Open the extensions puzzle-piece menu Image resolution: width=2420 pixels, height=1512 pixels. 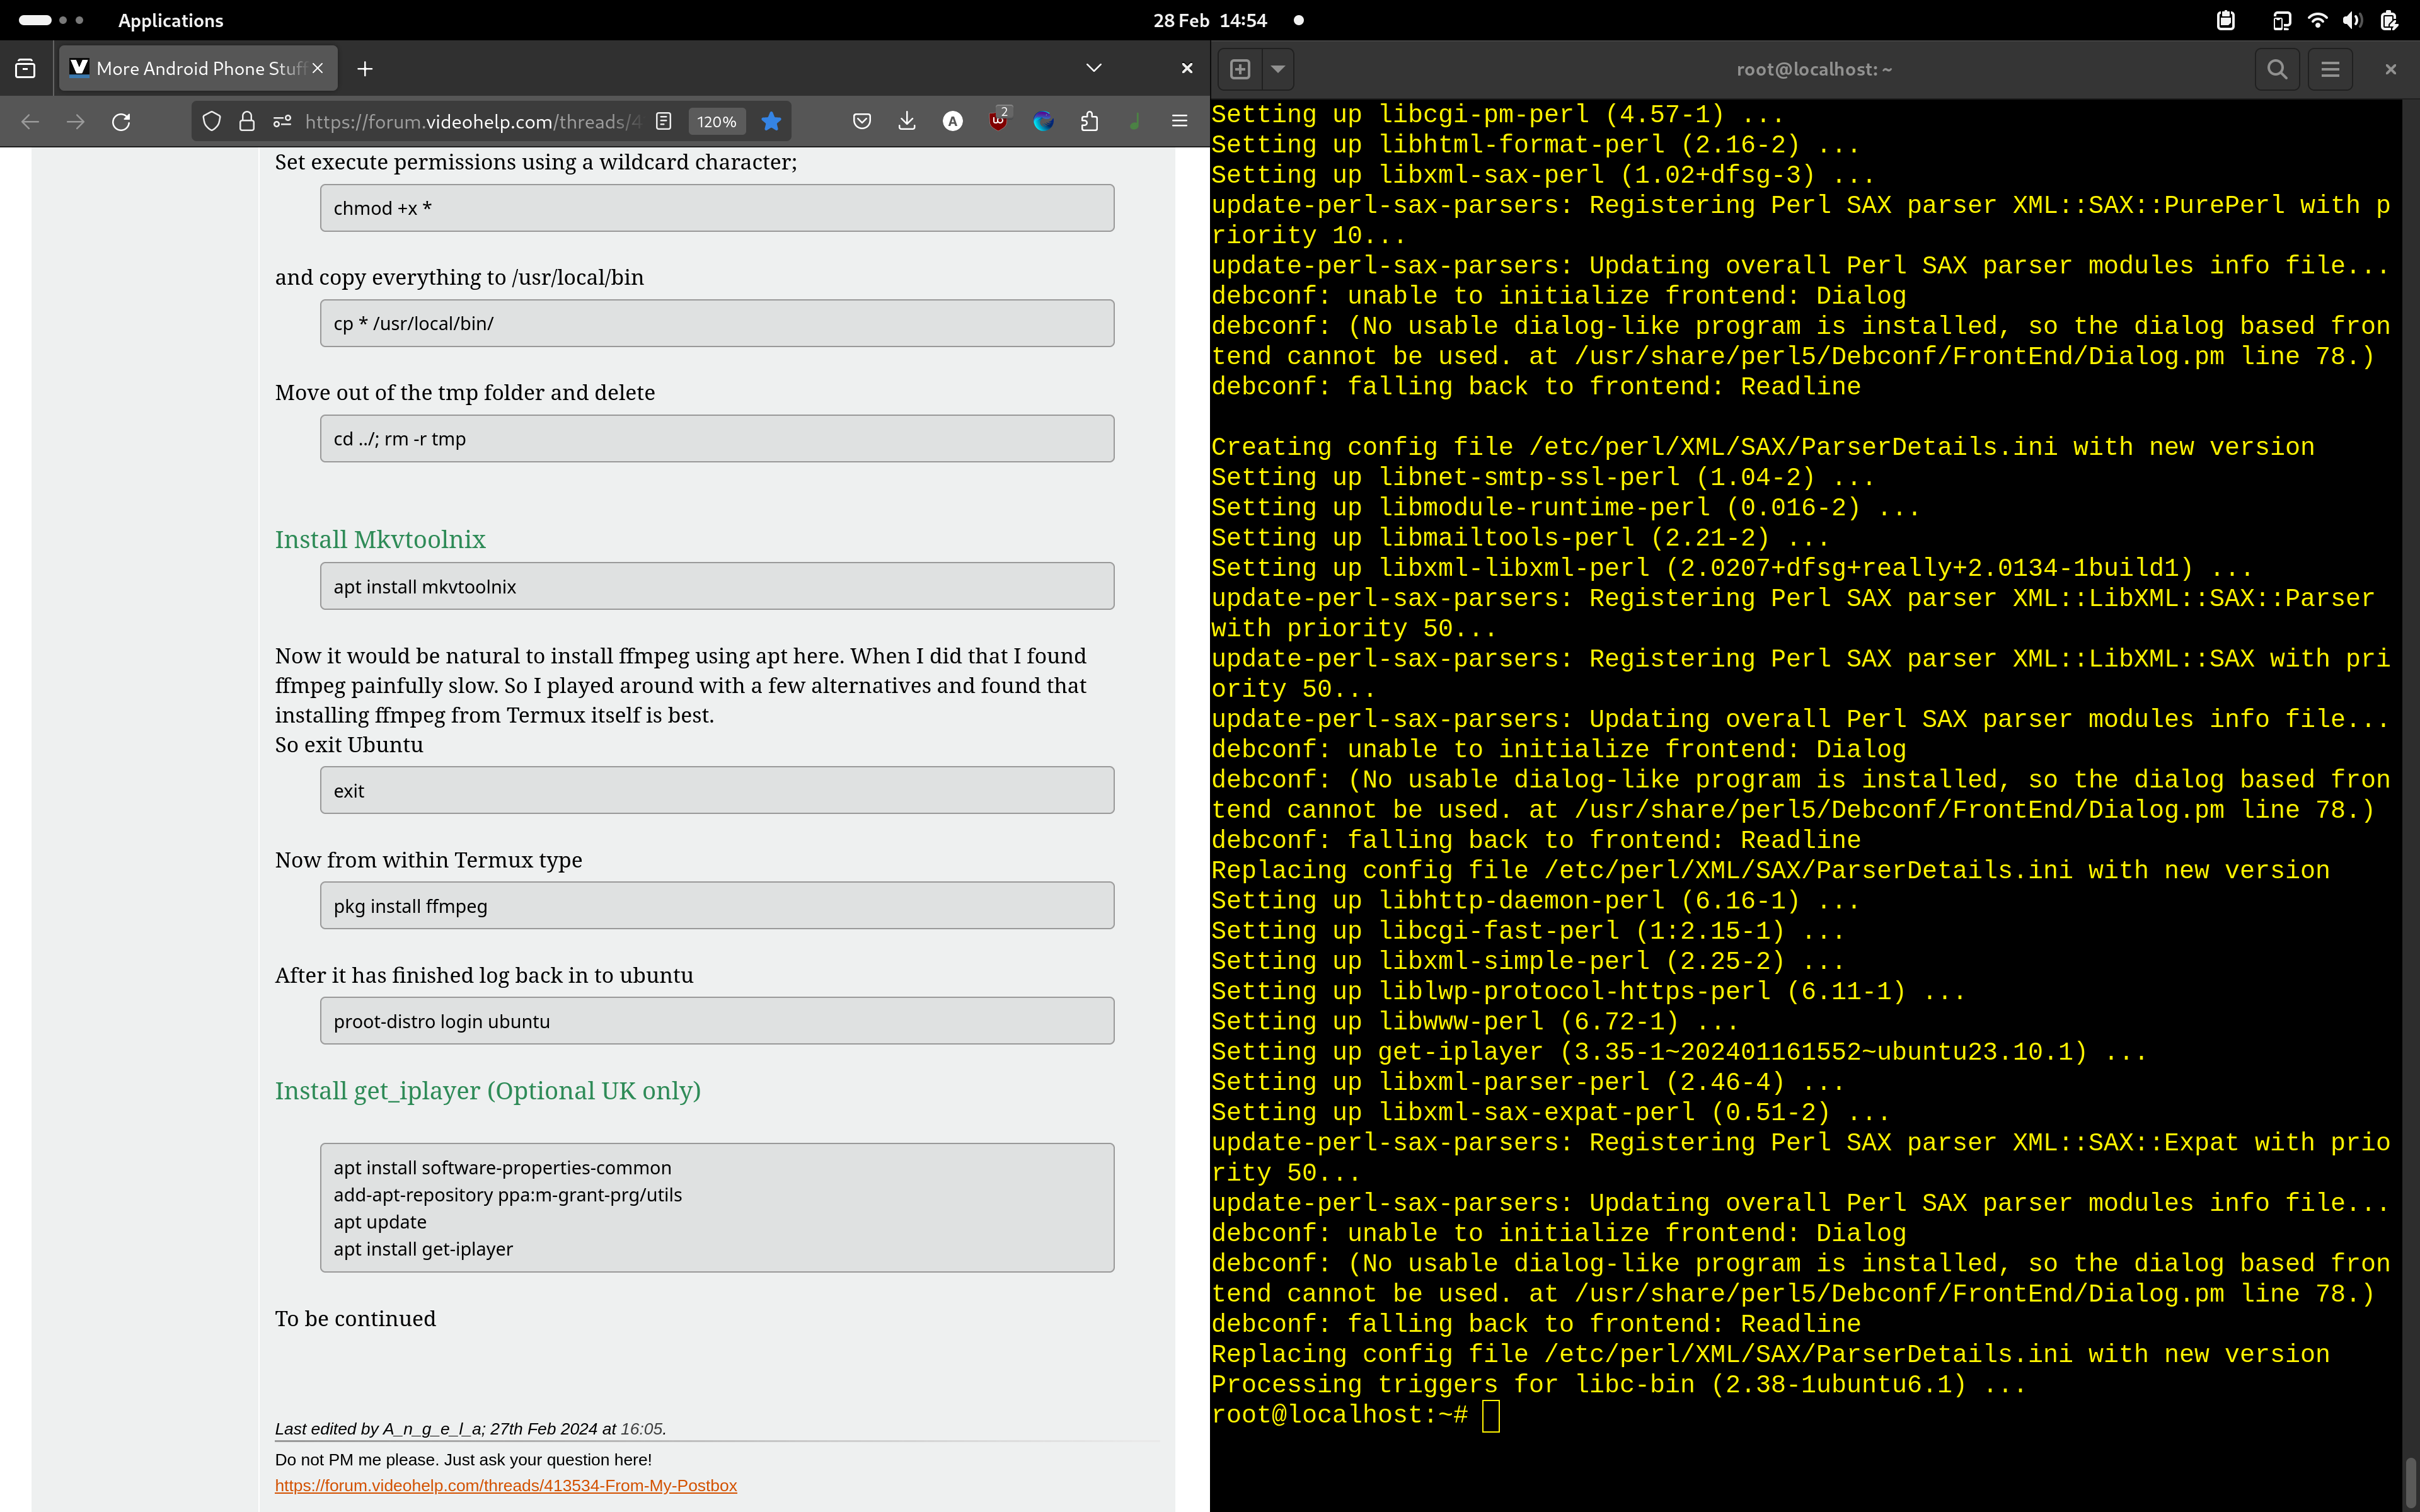point(1089,122)
